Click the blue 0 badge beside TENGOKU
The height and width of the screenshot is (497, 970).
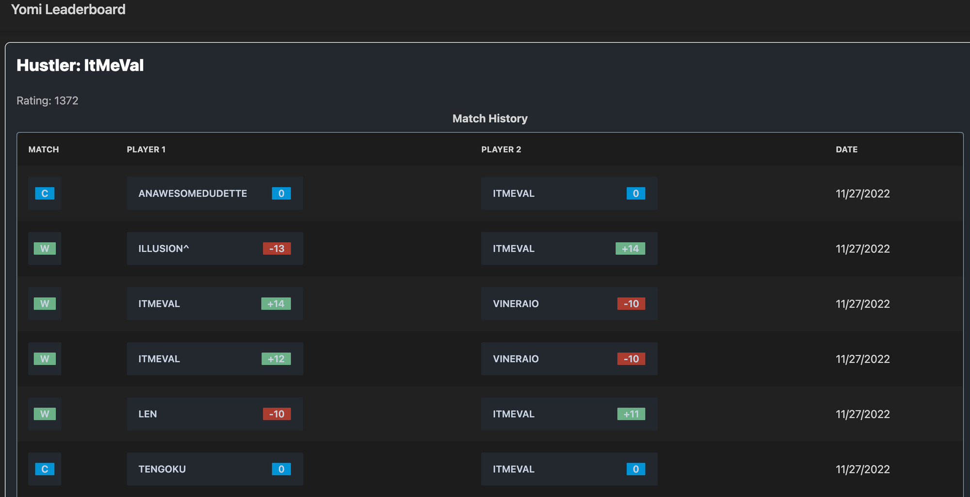pos(281,469)
